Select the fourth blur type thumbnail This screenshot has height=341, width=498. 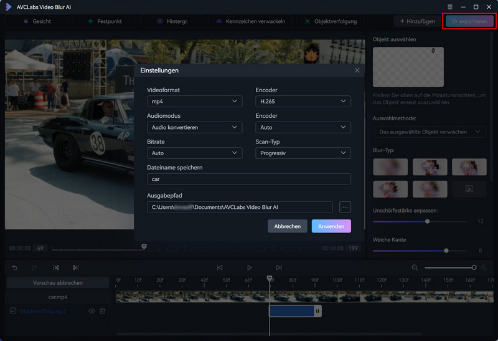390,189
